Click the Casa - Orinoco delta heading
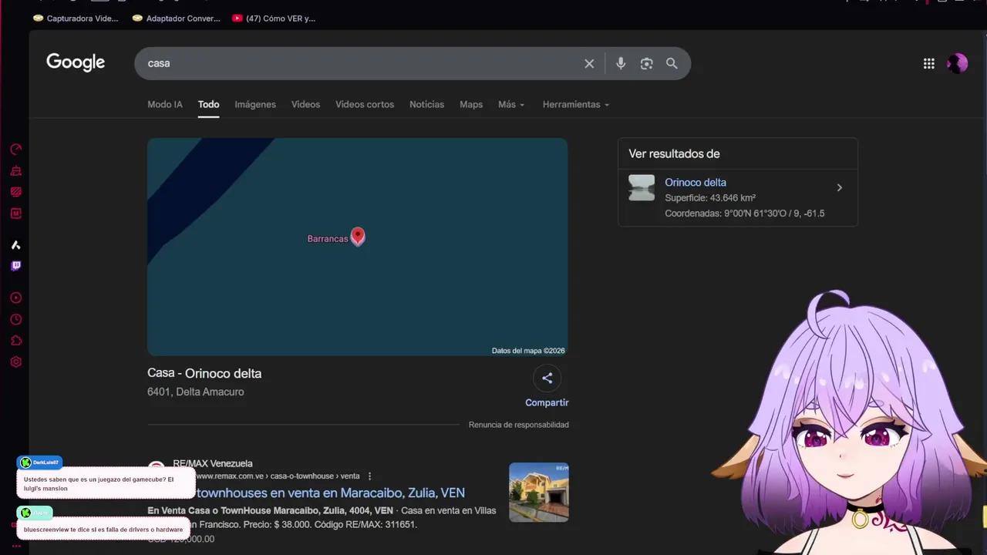987x555 pixels. tap(204, 374)
